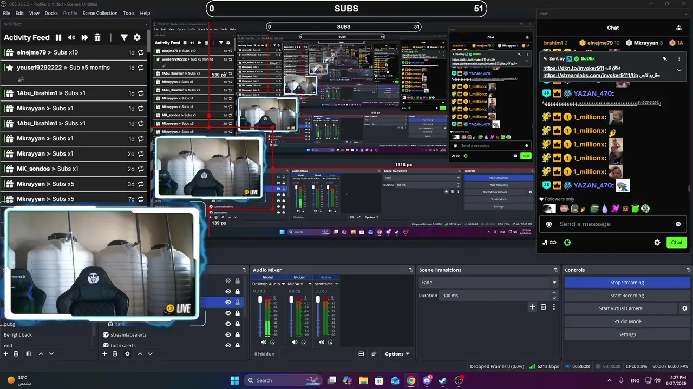693x389 pixels.
Task: Add a new source with plus icon
Action: click(x=104, y=354)
